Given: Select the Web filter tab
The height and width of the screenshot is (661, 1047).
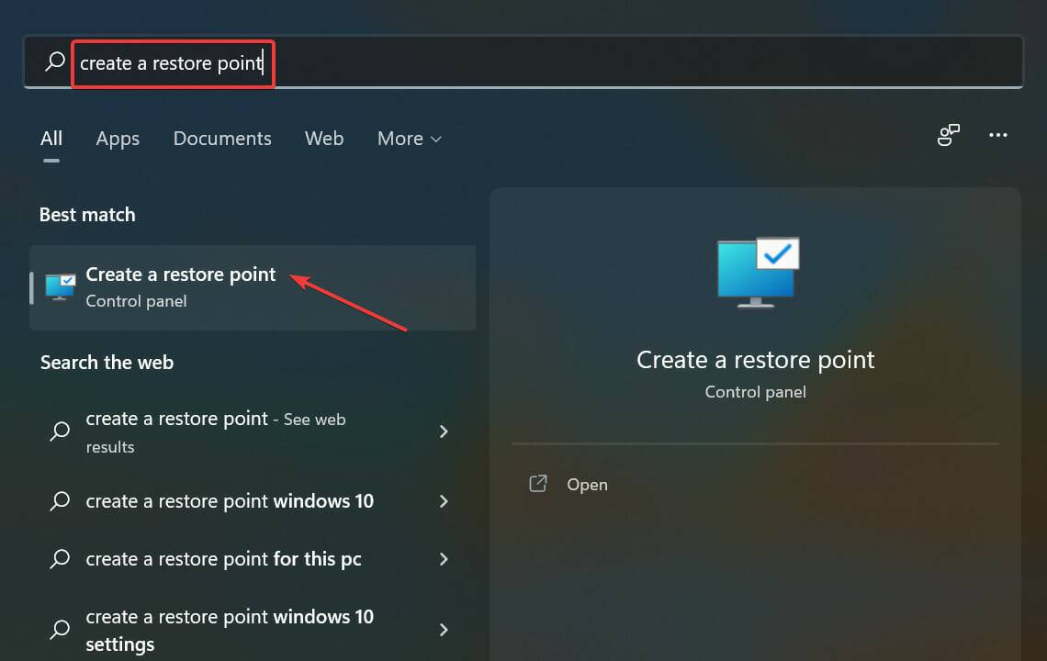Looking at the screenshot, I should (324, 138).
